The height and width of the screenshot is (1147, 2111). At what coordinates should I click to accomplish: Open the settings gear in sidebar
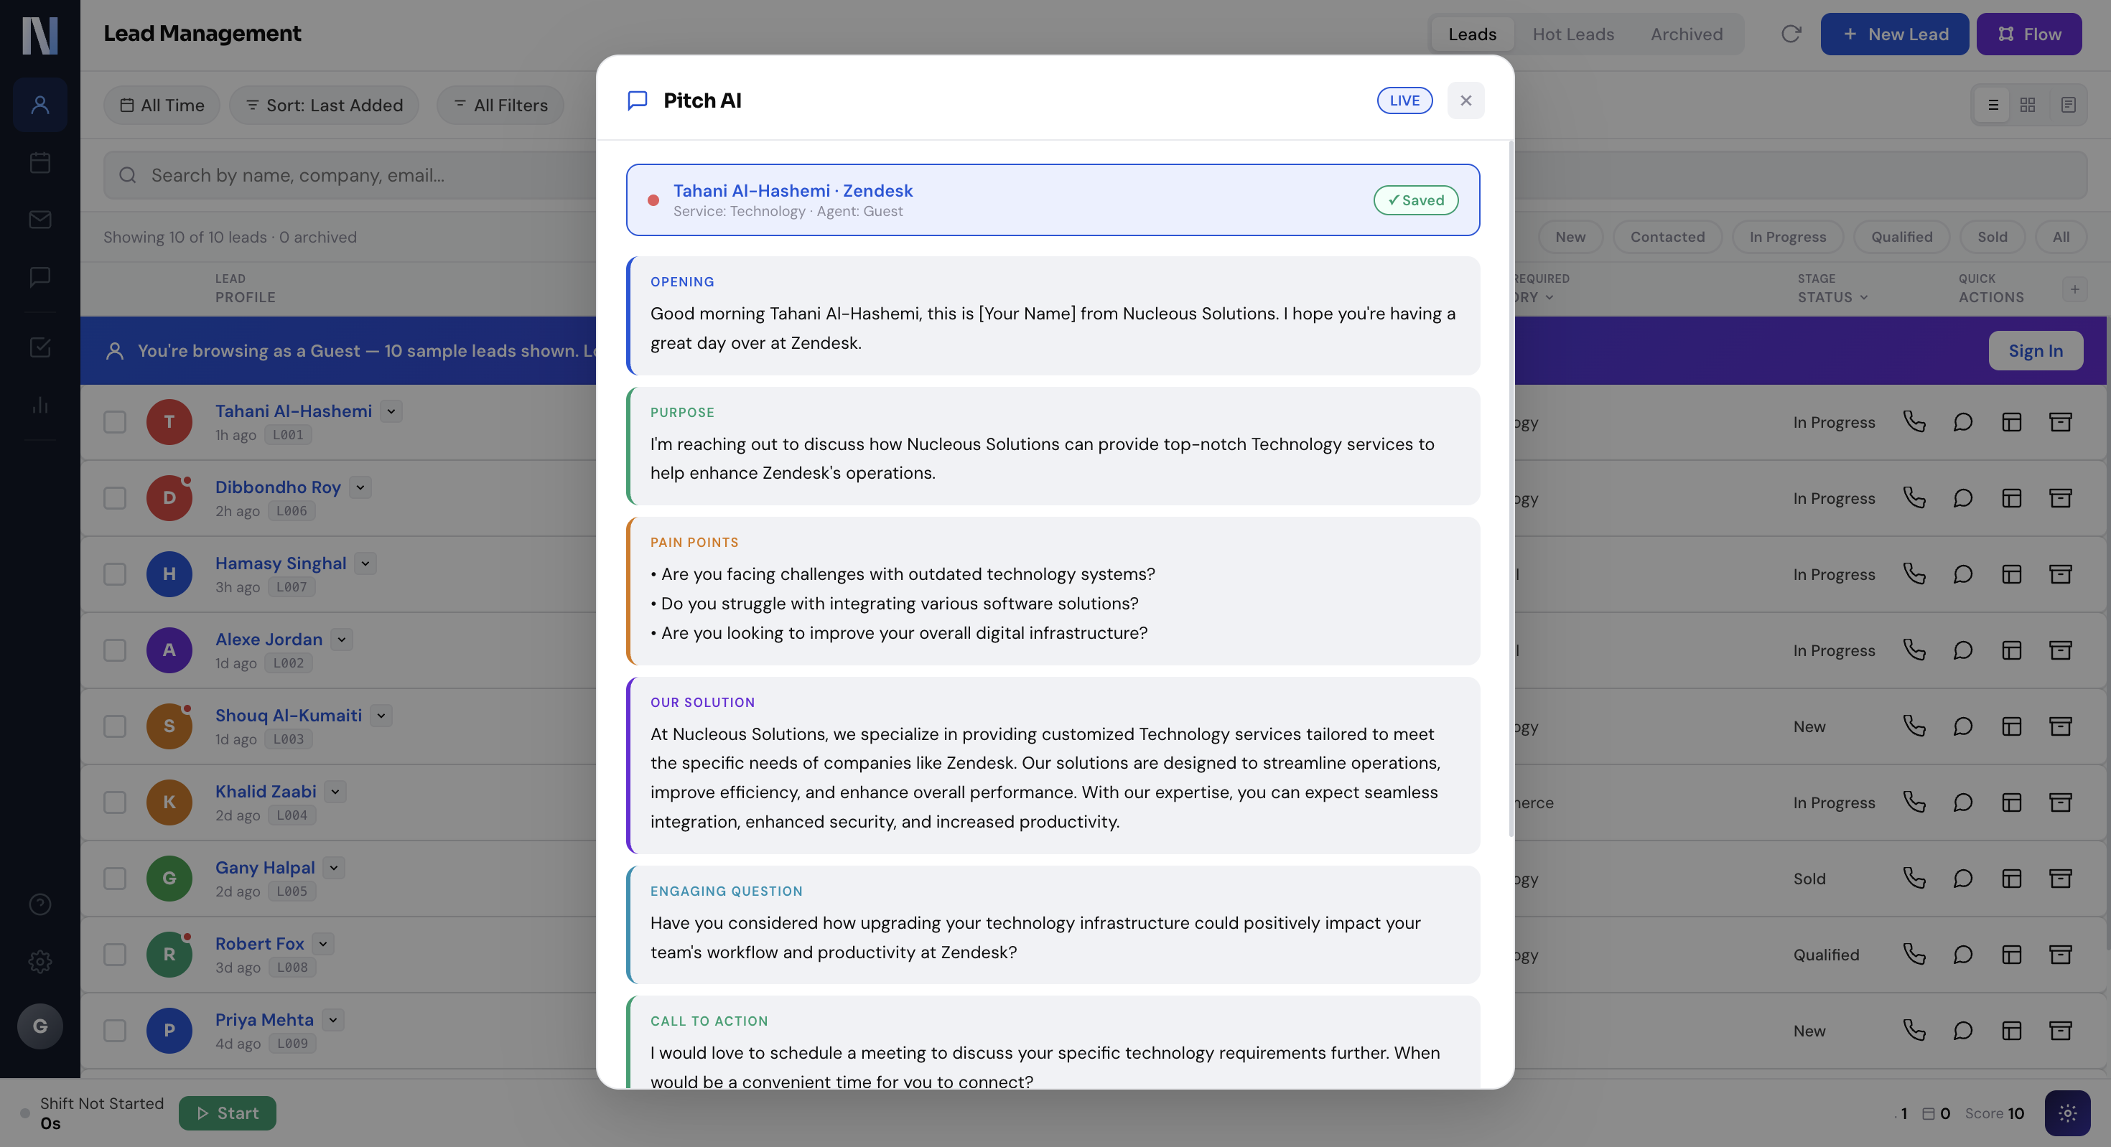click(39, 962)
